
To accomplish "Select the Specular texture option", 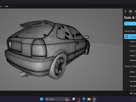I will pos(133,81).
